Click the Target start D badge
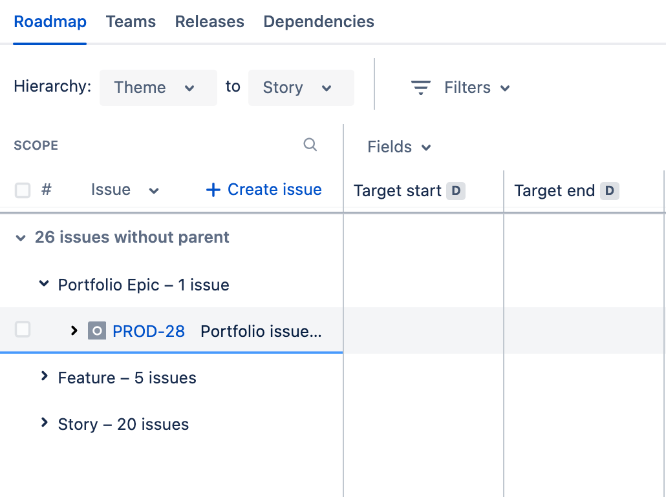666x497 pixels. click(x=456, y=190)
